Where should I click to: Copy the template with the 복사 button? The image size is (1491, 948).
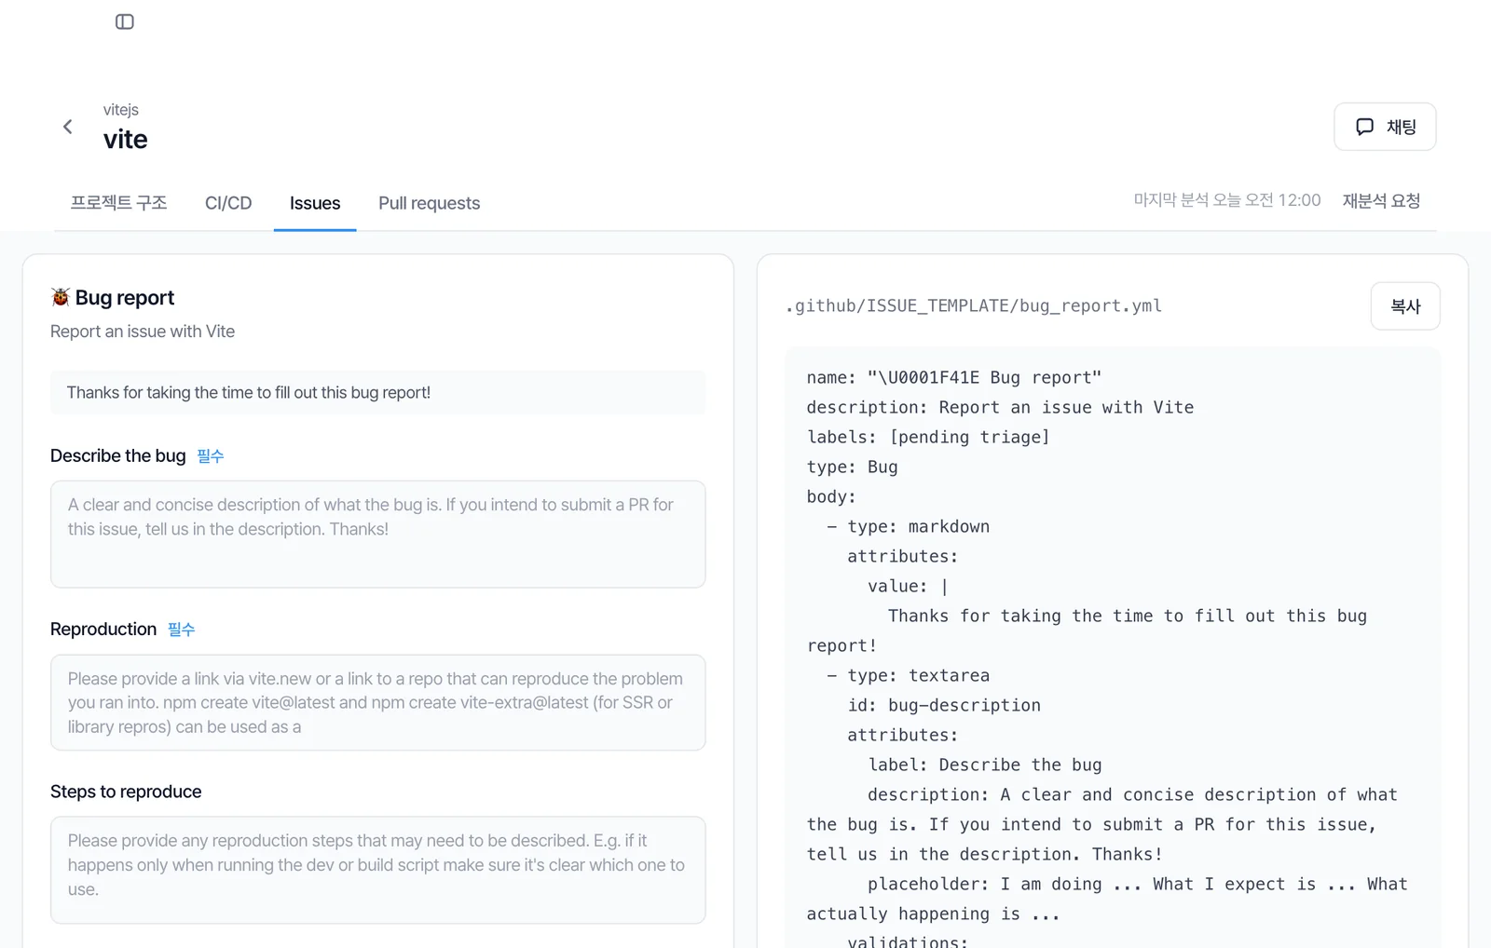(x=1405, y=305)
